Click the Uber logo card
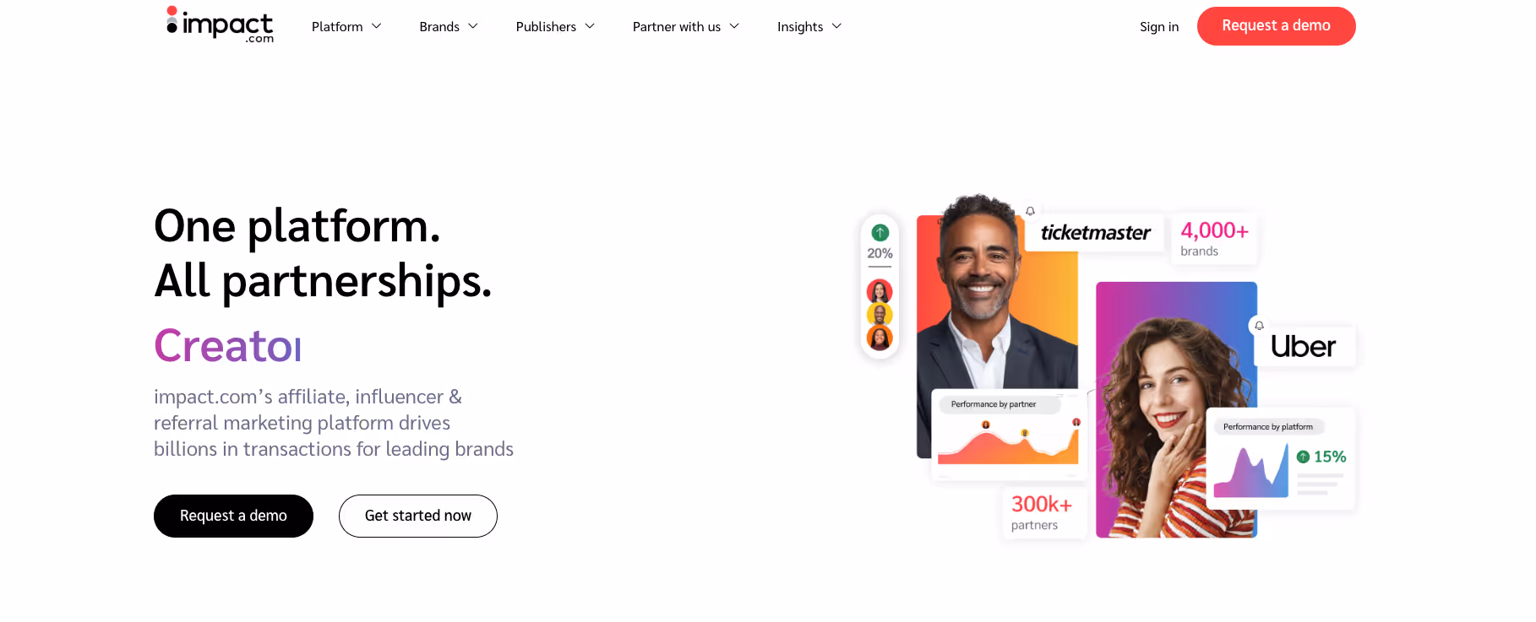Viewport: 1536px width, 622px height. pyautogui.click(x=1304, y=346)
